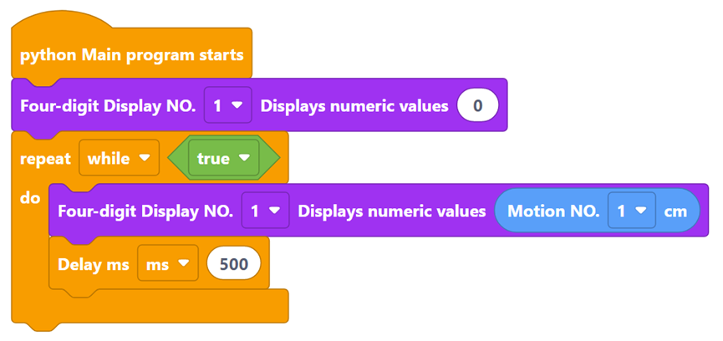Open the true boolean value dropdown
723x341 pixels.
(223, 158)
